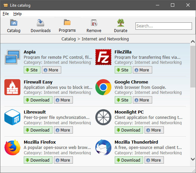The width and height of the screenshot is (196, 173).
Task: Click the Moonlight PC title text
Action: (129, 112)
